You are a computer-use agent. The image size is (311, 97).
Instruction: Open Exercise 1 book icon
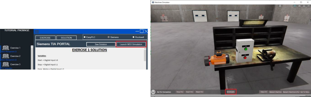point(6,48)
